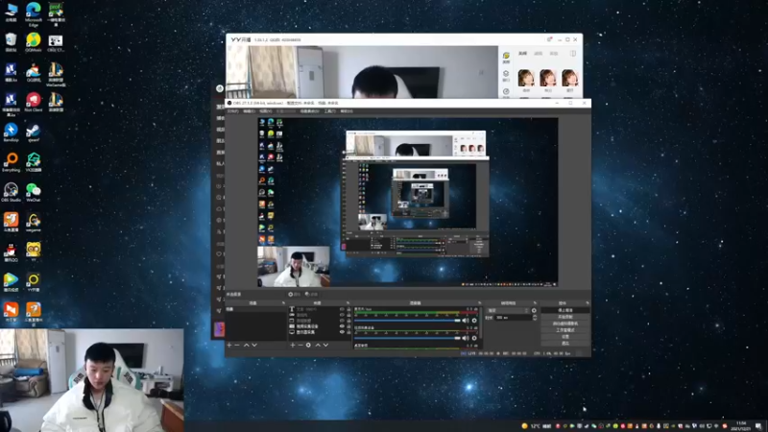Add a new scene in OBS
This screenshot has height=432, width=768.
229,346
